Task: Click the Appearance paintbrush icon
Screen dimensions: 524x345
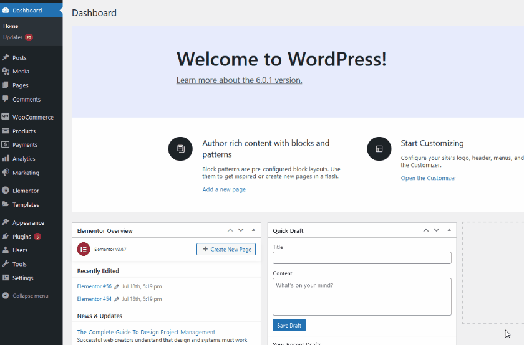Action: pos(6,222)
